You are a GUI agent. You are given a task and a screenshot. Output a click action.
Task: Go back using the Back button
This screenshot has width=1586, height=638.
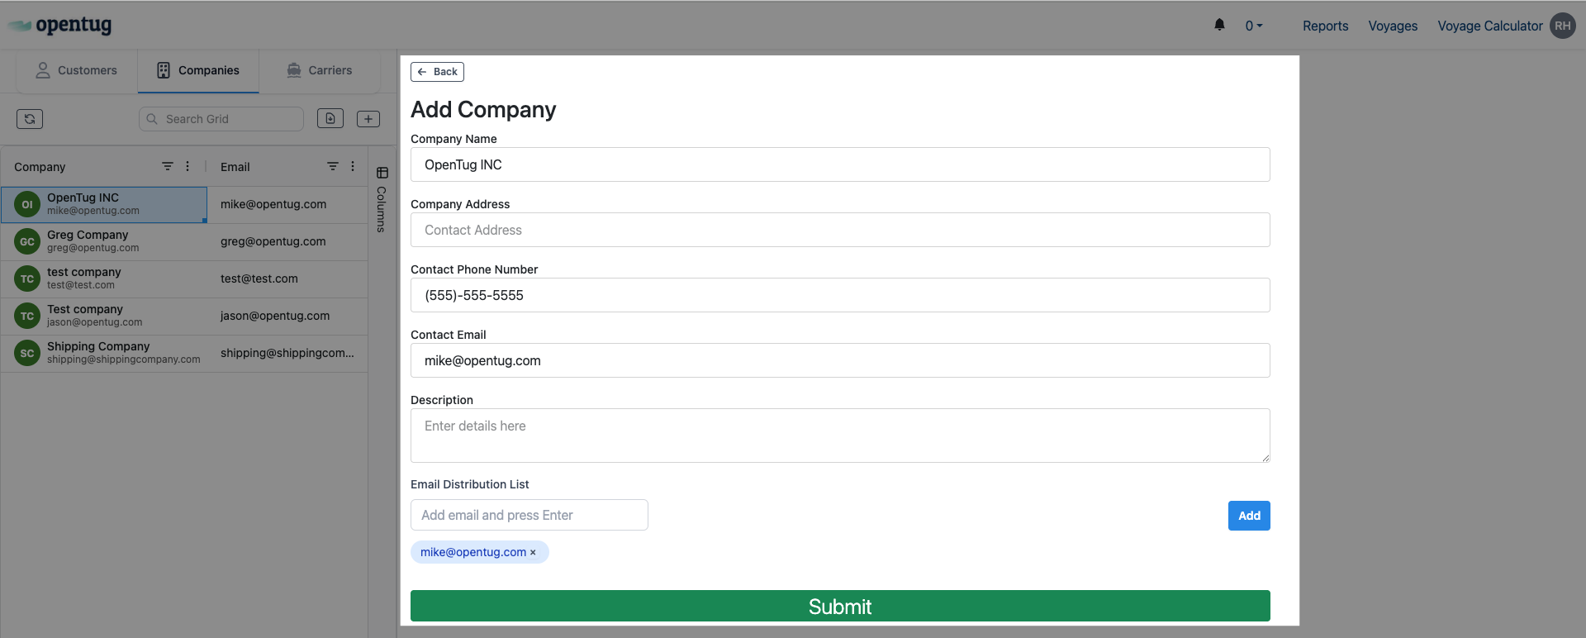(x=437, y=72)
